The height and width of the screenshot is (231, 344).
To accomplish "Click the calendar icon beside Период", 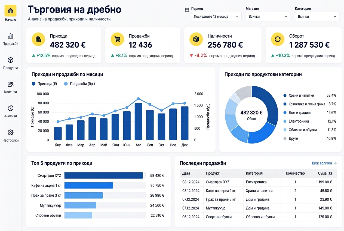I will 187,10.
